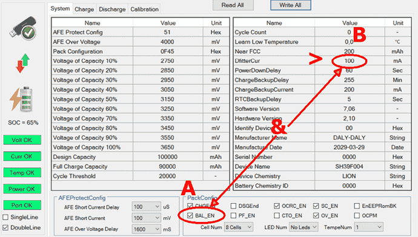Screen dimensions: 418x237
Task: Open the Calibration tab
Action: (145, 9)
